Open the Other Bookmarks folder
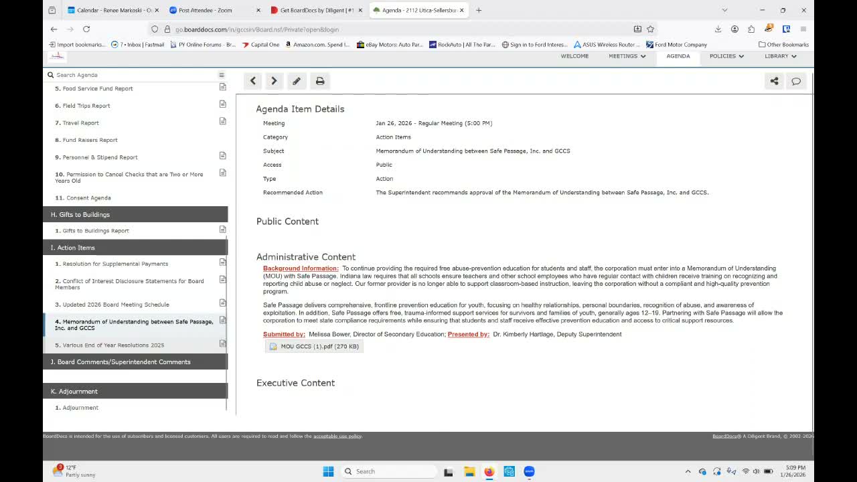The width and height of the screenshot is (857, 482). [x=783, y=45]
